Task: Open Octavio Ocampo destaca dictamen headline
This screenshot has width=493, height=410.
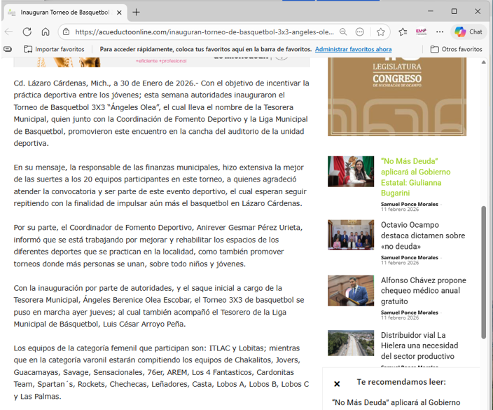Action: 423,235
